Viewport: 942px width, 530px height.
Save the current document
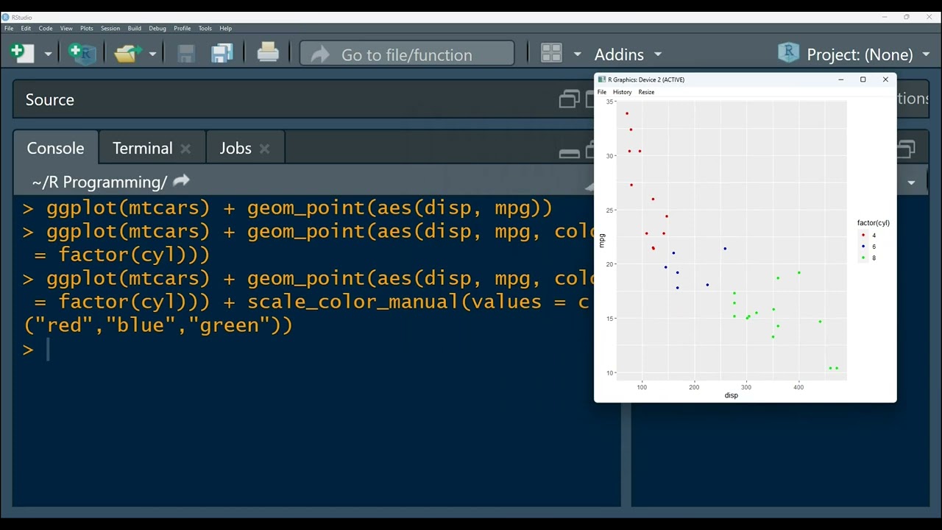pos(186,54)
